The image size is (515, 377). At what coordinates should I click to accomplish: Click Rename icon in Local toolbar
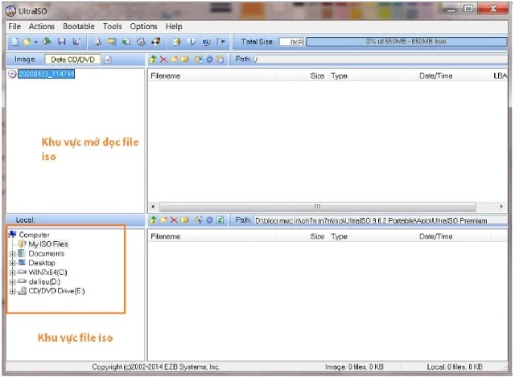pyautogui.click(x=184, y=220)
